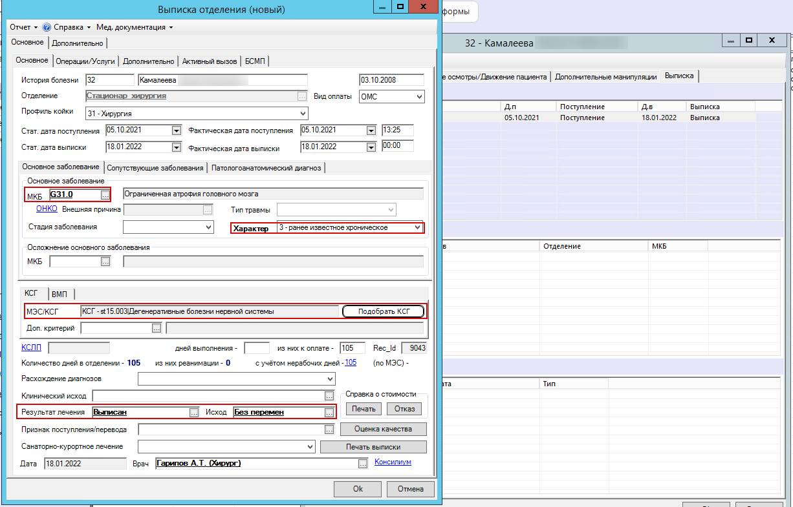
Task: Open the Отделение lookup ellipsis button
Action: tap(301, 96)
